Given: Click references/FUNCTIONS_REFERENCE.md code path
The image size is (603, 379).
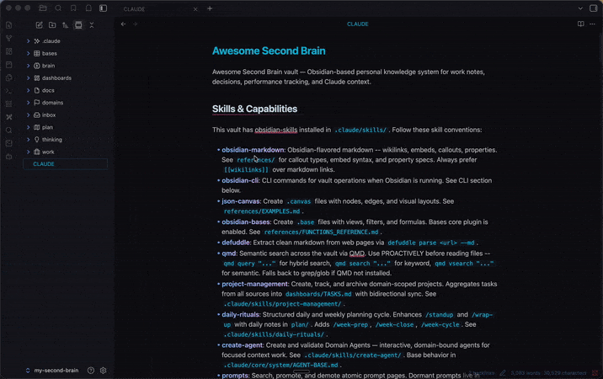Looking at the screenshot, I should pos(321,232).
